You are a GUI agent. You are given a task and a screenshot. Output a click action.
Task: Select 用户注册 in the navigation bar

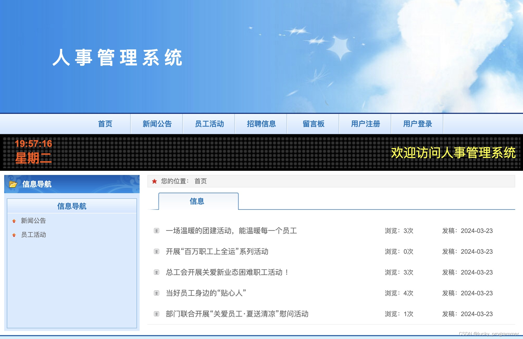pos(365,124)
